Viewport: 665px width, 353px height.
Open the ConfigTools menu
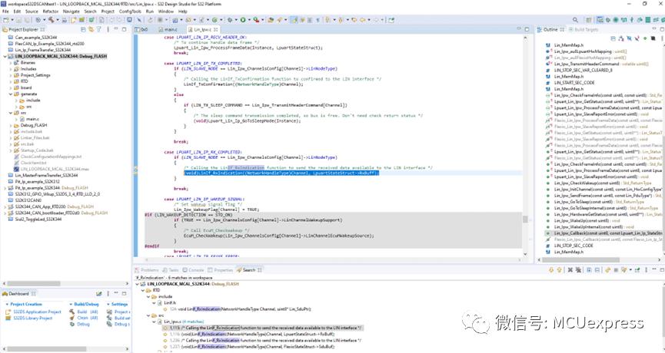(130, 12)
